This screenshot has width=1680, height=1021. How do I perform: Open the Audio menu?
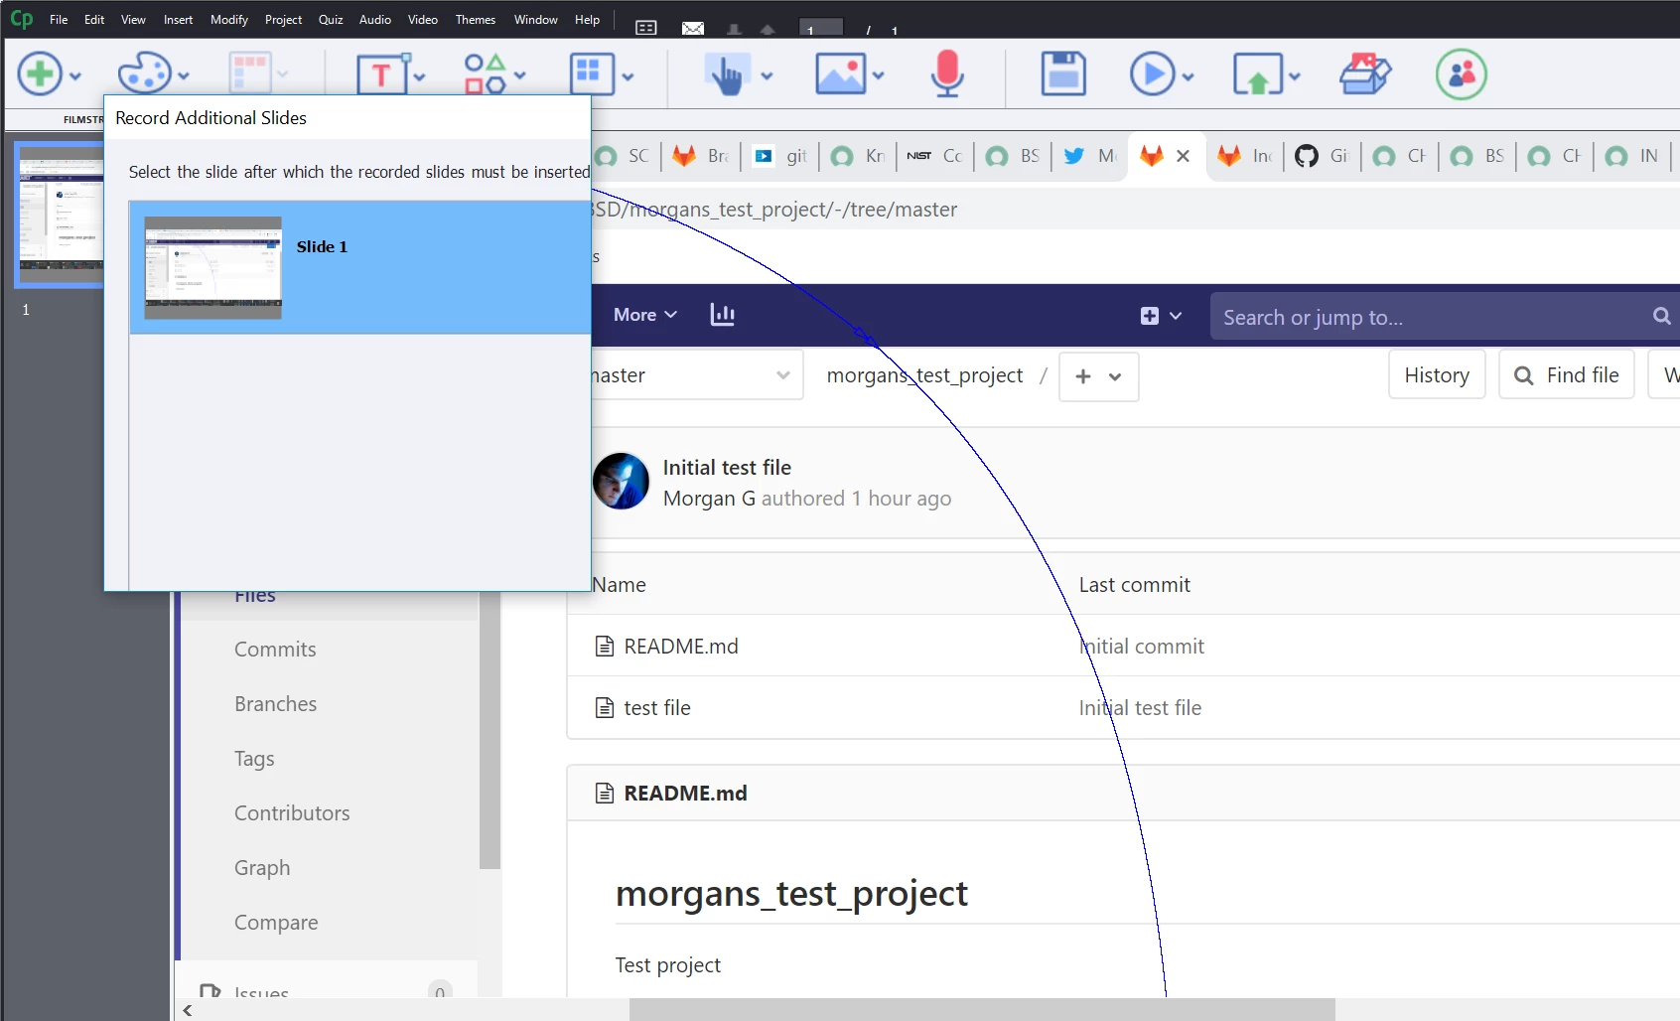coord(375,20)
